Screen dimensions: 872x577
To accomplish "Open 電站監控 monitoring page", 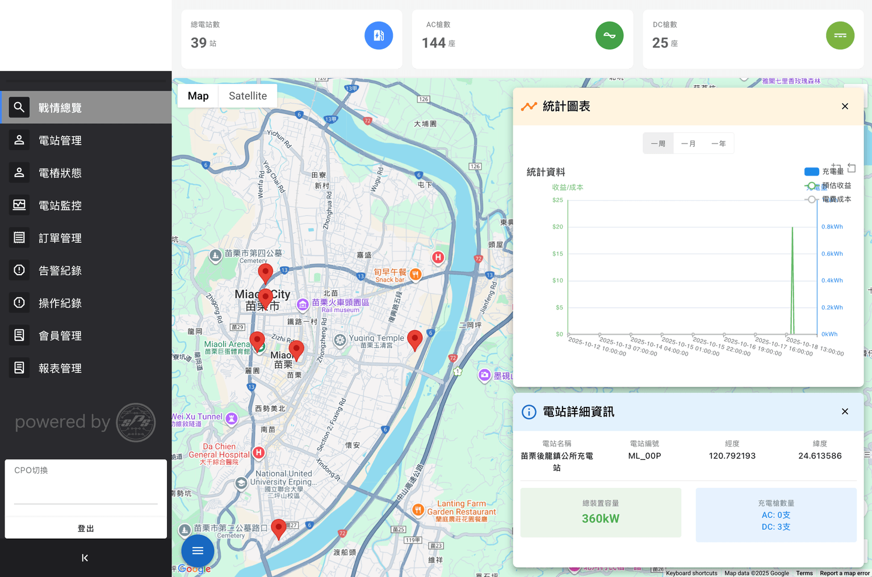I will click(86, 205).
